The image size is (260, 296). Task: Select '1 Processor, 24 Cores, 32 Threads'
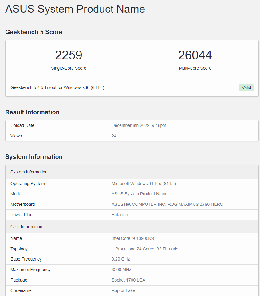[x=145, y=249]
